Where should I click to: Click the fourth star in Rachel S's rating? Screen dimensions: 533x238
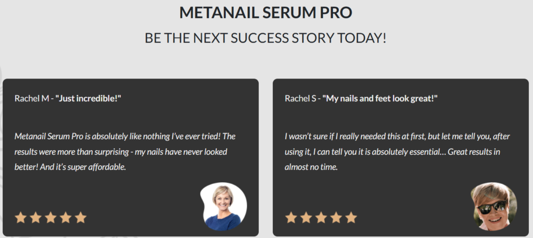coord(336,217)
